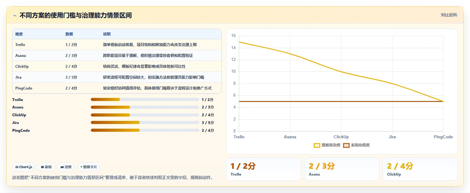Screen dimensions: 470x193
Task: Click the caption text starting 这张图把
Action: (113, 178)
